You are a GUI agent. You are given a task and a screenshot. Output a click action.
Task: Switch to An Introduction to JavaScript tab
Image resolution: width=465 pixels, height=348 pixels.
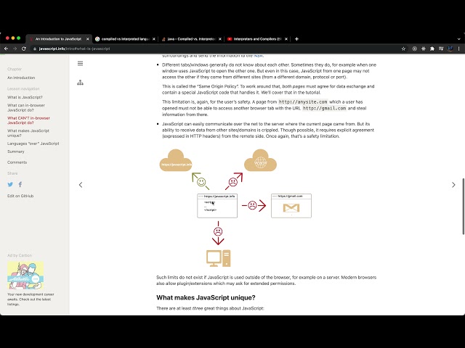[58, 38]
